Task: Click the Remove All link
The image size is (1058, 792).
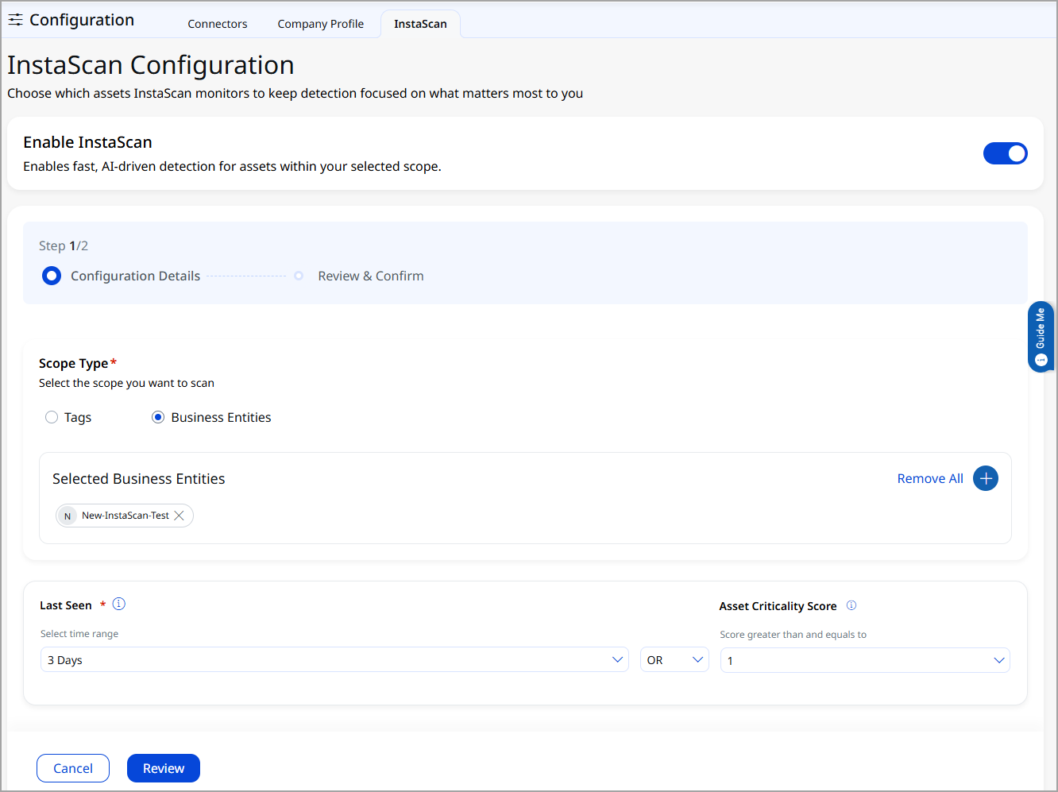Action: click(x=930, y=478)
